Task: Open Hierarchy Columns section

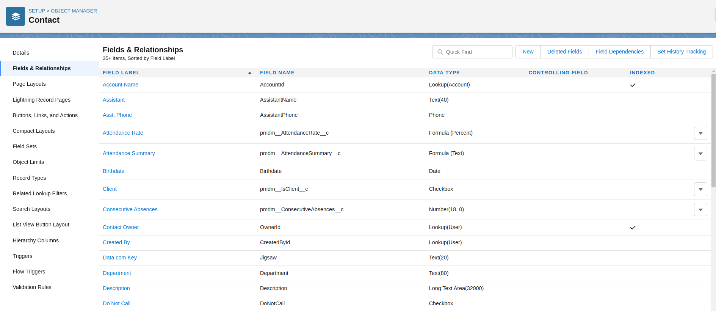Action: pos(36,240)
